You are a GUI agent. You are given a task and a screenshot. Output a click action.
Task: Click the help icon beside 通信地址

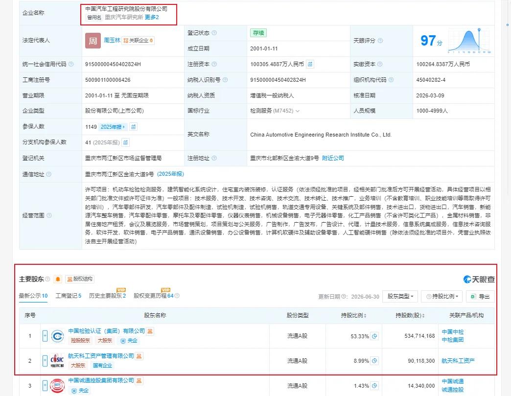48,174
